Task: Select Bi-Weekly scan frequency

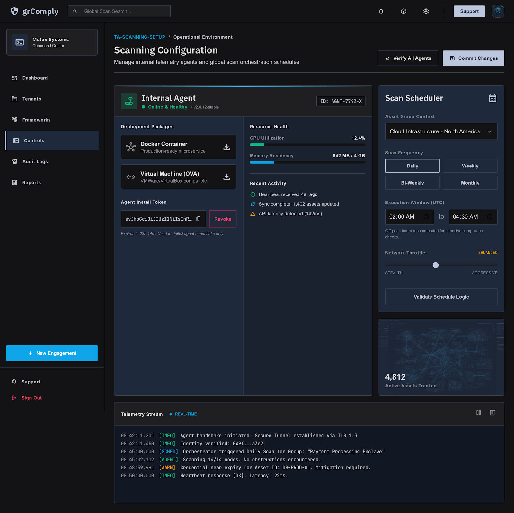Action: (412, 183)
